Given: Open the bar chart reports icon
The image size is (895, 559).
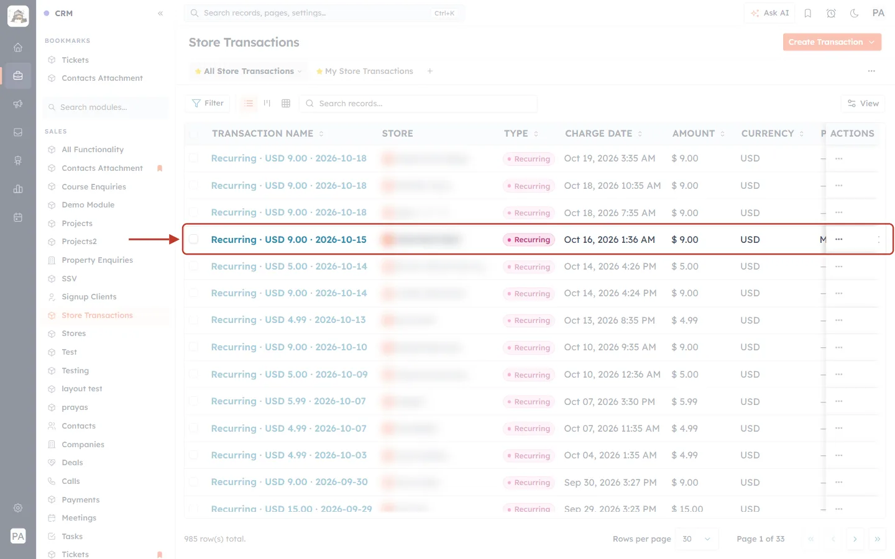Looking at the screenshot, I should coord(18,189).
